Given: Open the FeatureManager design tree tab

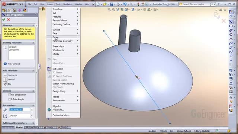Looking at the screenshot, I should pos(4,10).
